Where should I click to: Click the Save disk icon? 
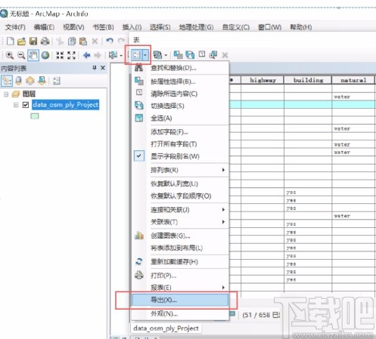click(x=33, y=41)
